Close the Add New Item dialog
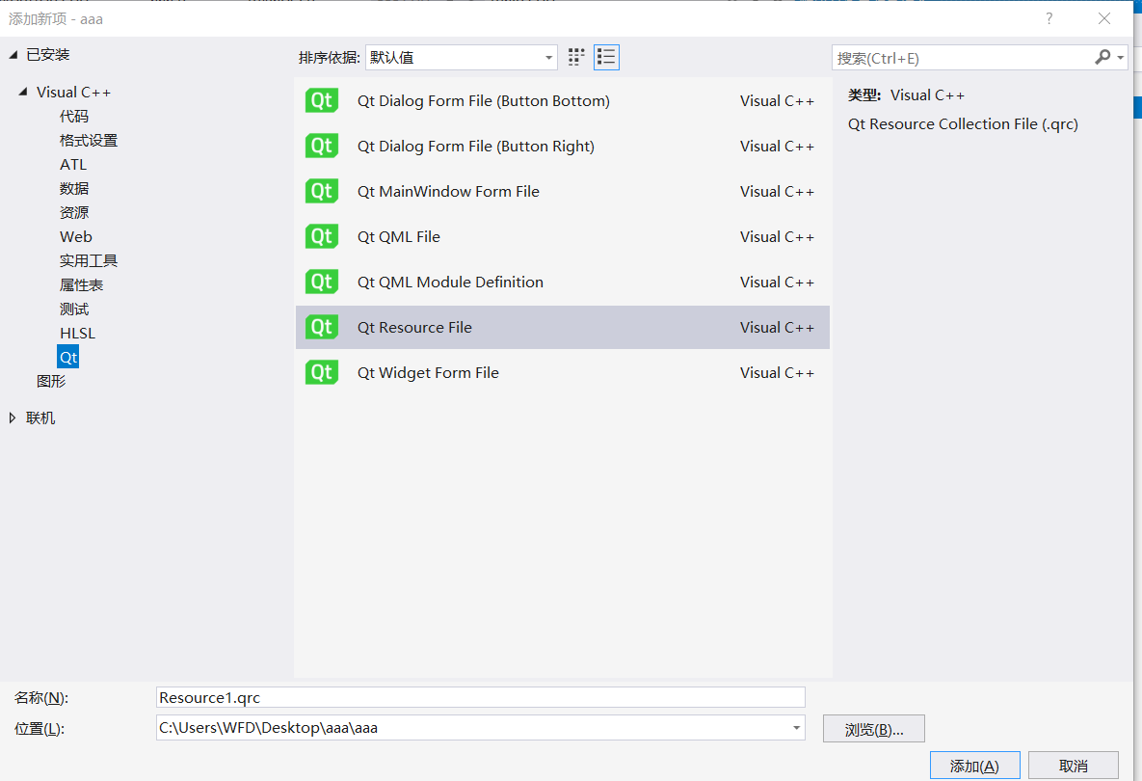 [x=1104, y=19]
